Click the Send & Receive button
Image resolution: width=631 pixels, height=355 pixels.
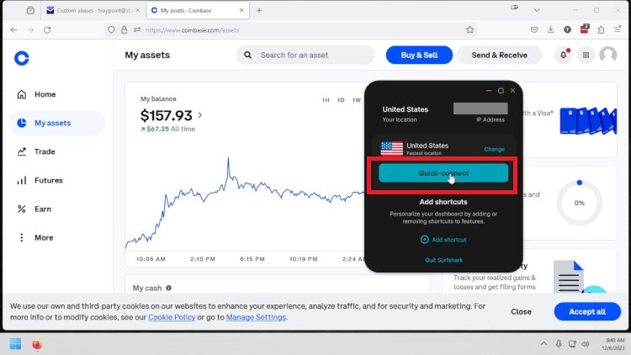[x=499, y=56]
